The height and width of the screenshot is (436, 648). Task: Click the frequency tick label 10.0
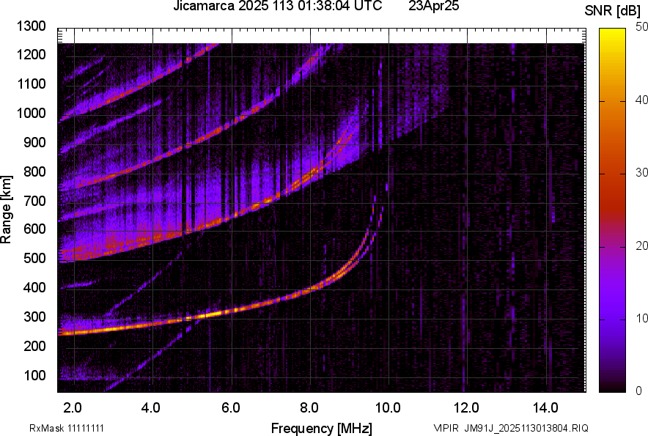[x=388, y=408]
